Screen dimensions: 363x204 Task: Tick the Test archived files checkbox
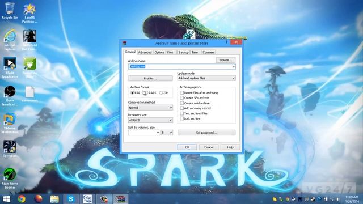182,113
